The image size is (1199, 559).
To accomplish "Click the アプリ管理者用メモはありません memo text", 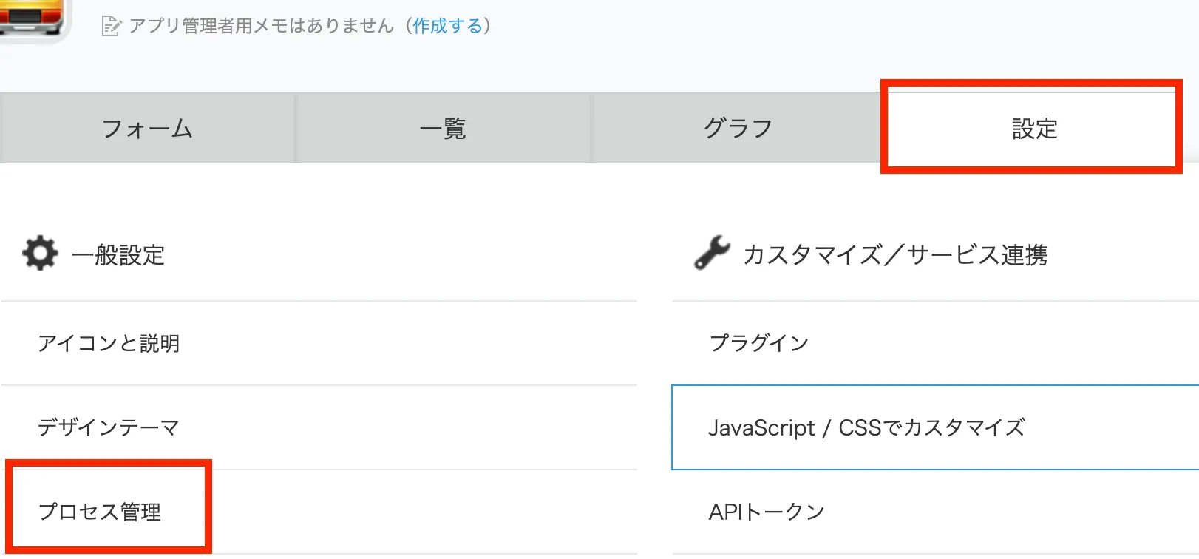I will (x=262, y=26).
